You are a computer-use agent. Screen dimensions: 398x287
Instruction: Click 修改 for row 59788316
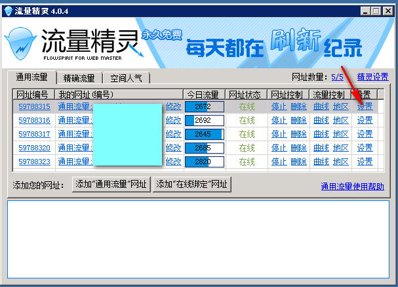174,120
